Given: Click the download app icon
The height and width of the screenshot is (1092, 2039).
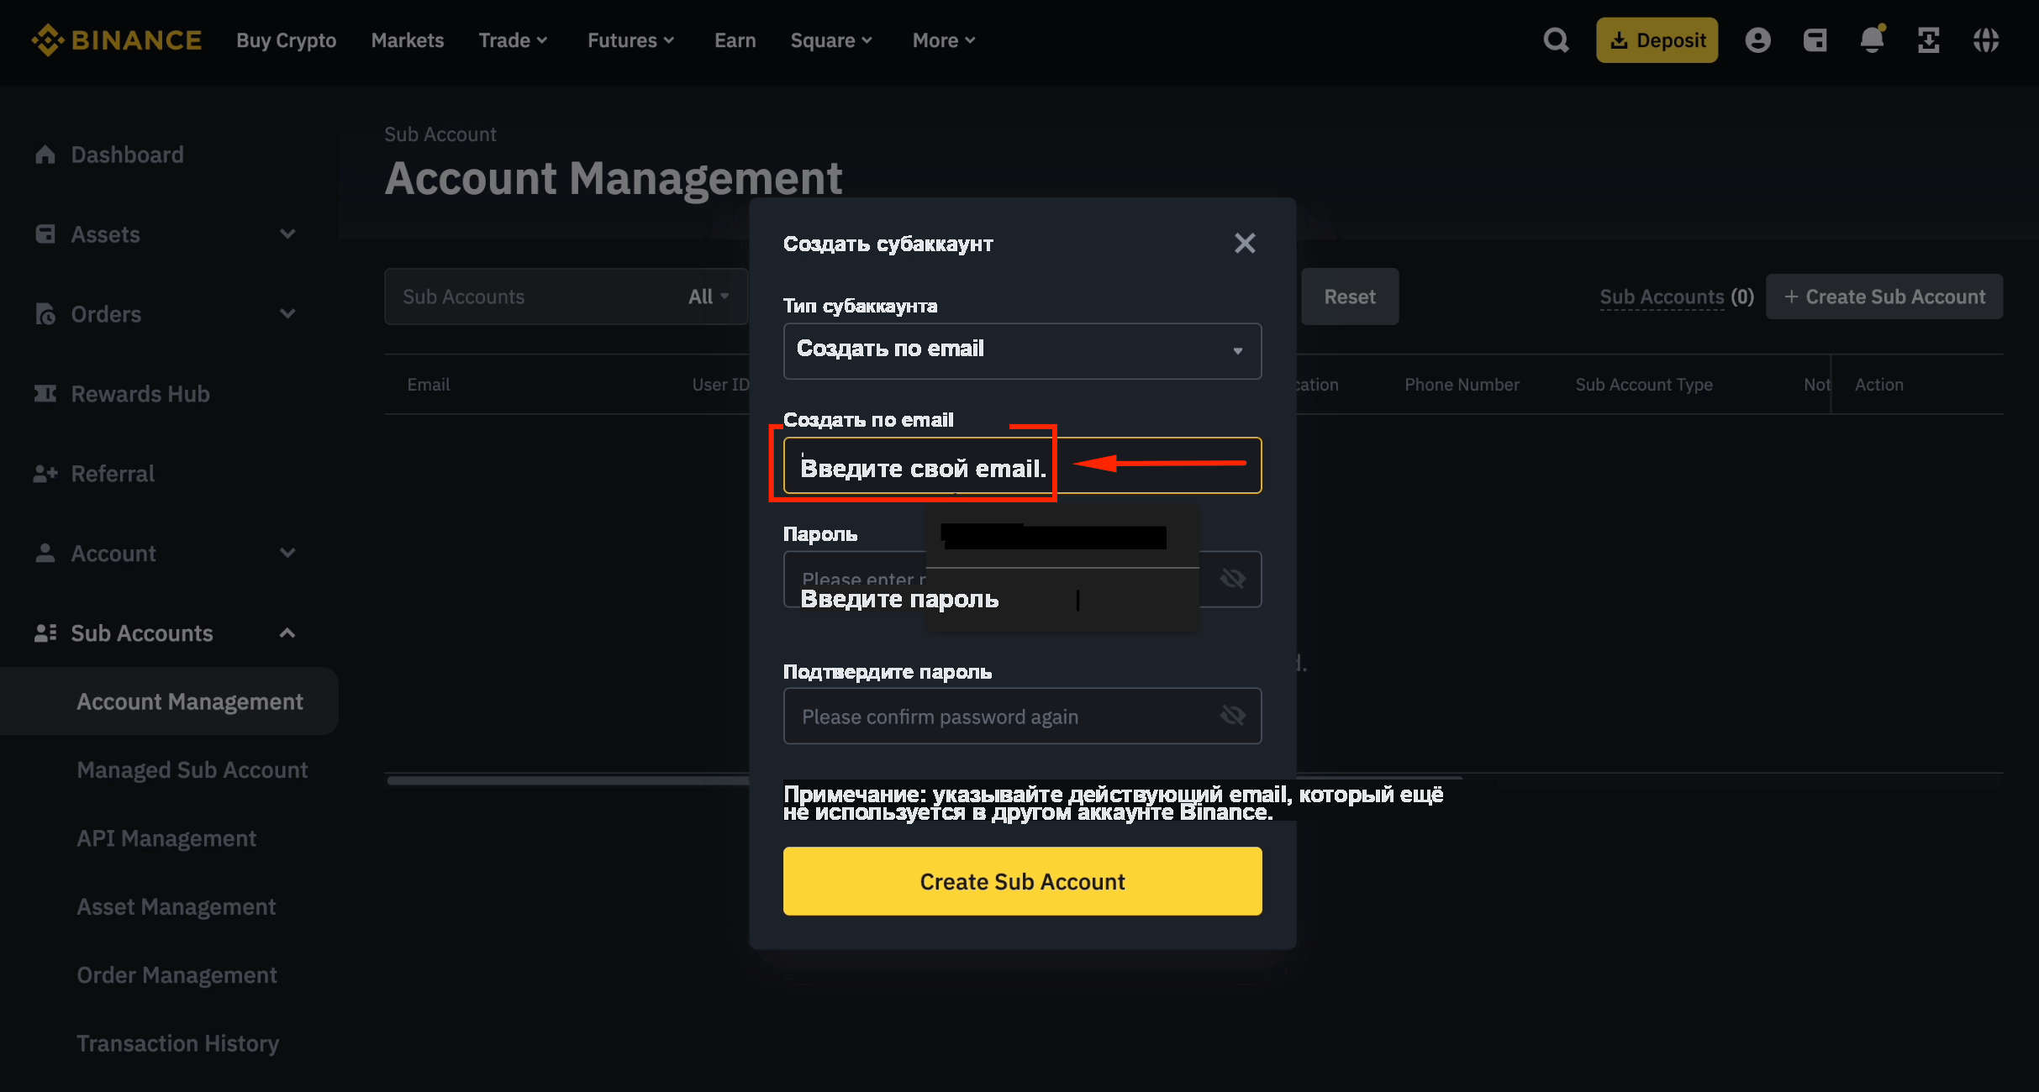Looking at the screenshot, I should tap(1929, 40).
